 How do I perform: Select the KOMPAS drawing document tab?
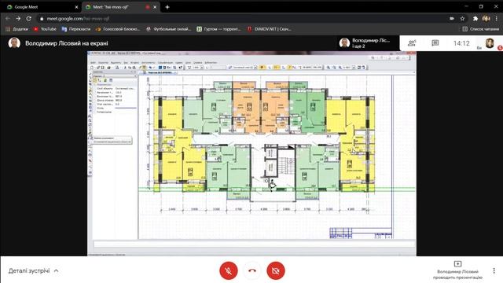tap(160, 72)
